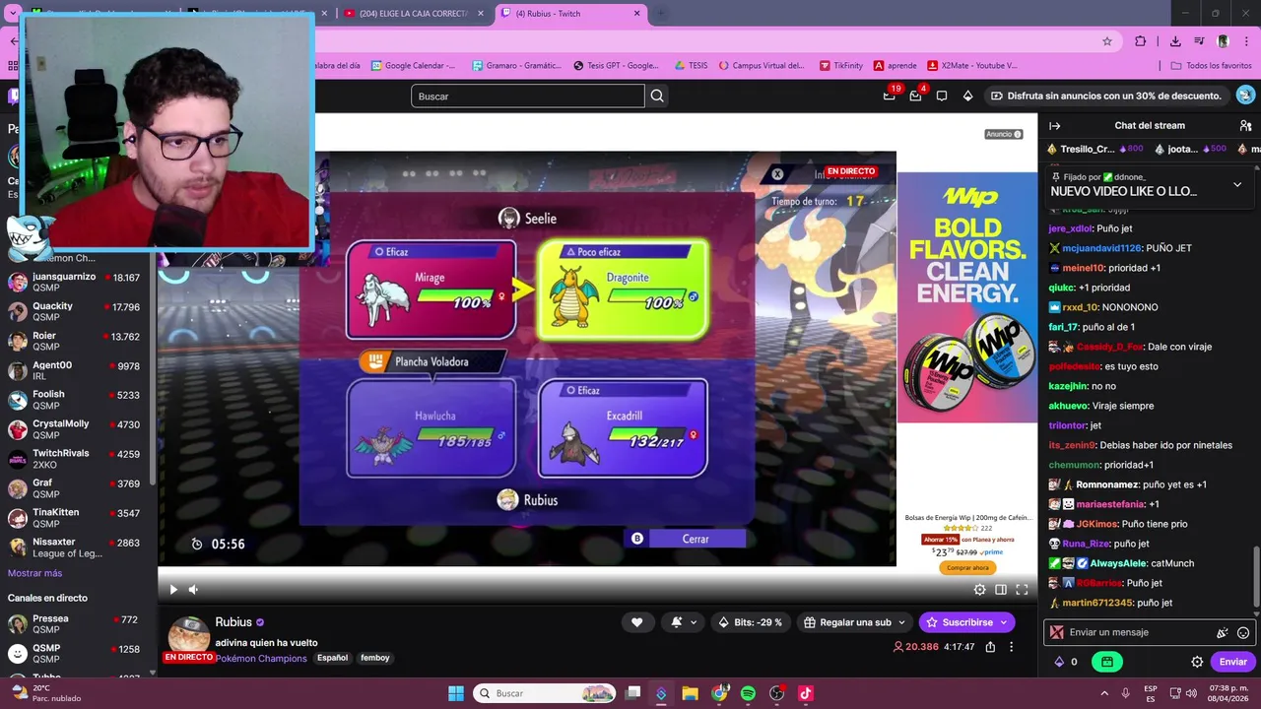Click the Suscribirse button

(x=966, y=622)
